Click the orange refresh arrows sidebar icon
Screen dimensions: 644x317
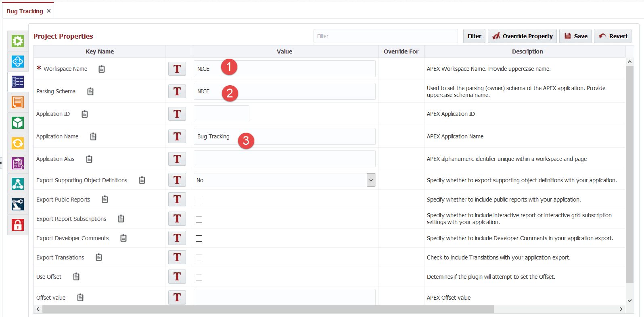18,143
